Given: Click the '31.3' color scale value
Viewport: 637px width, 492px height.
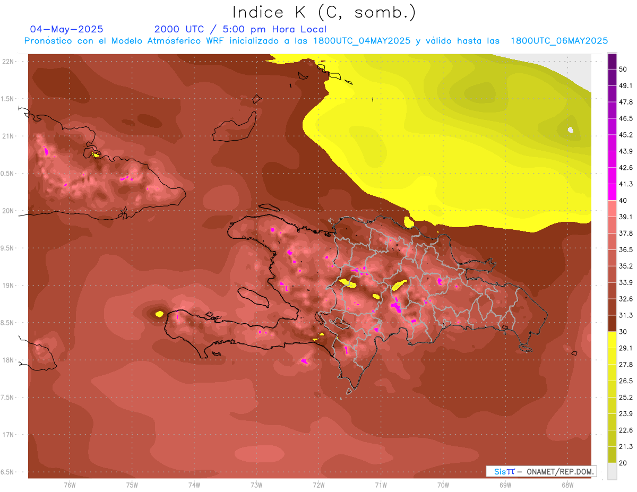Looking at the screenshot, I should [x=626, y=315].
